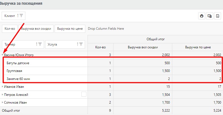Image resolution: width=223 pixels, height=115 pixels.
Task: Click grand total revenue value 5,222
Action: (x=166, y=110)
